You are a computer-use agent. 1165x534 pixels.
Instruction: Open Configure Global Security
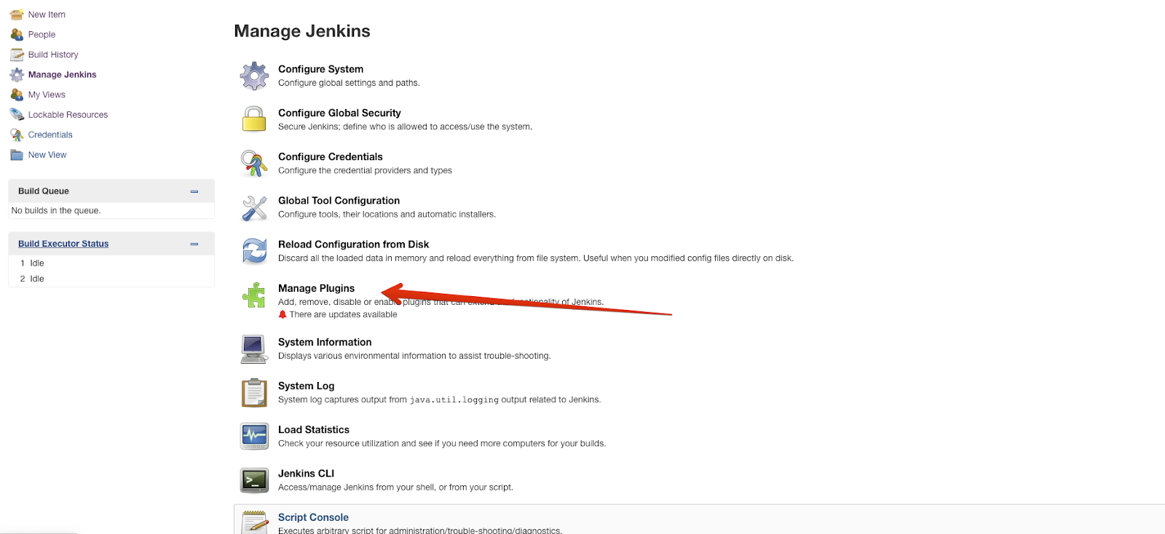[x=339, y=113]
